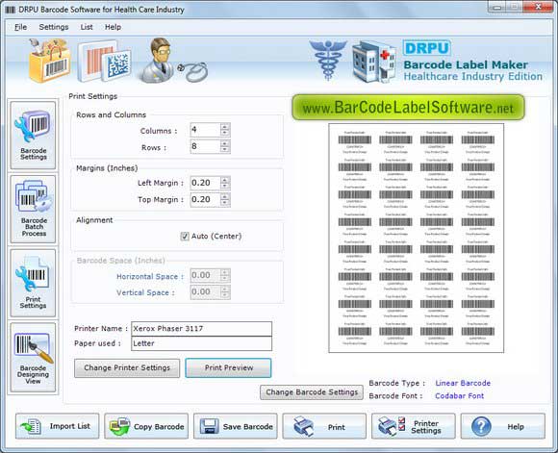Image resolution: width=558 pixels, height=453 pixels.
Task: Click the Vertical Space field
Action: tap(205, 292)
